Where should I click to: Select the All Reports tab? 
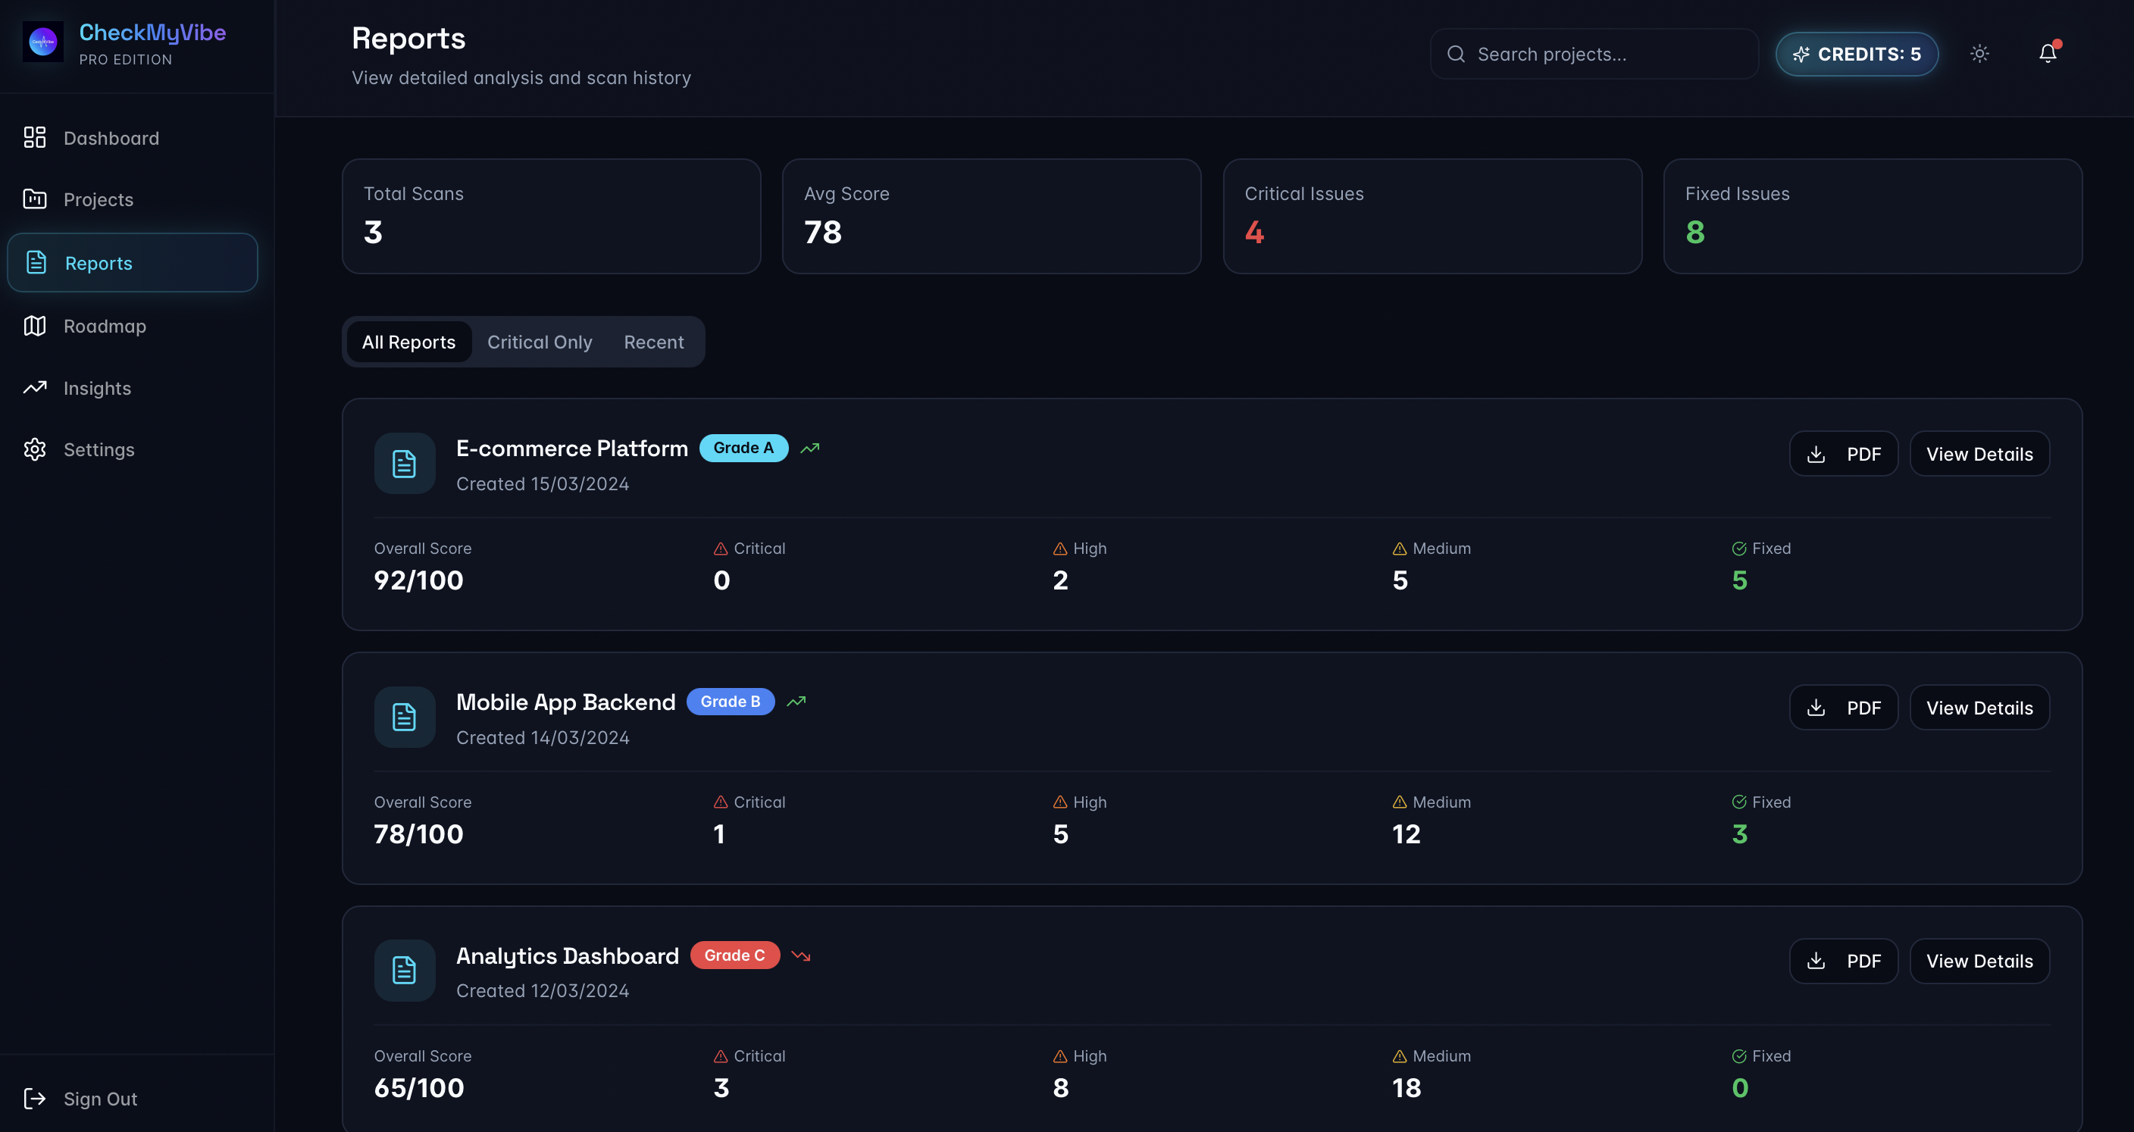tap(408, 342)
